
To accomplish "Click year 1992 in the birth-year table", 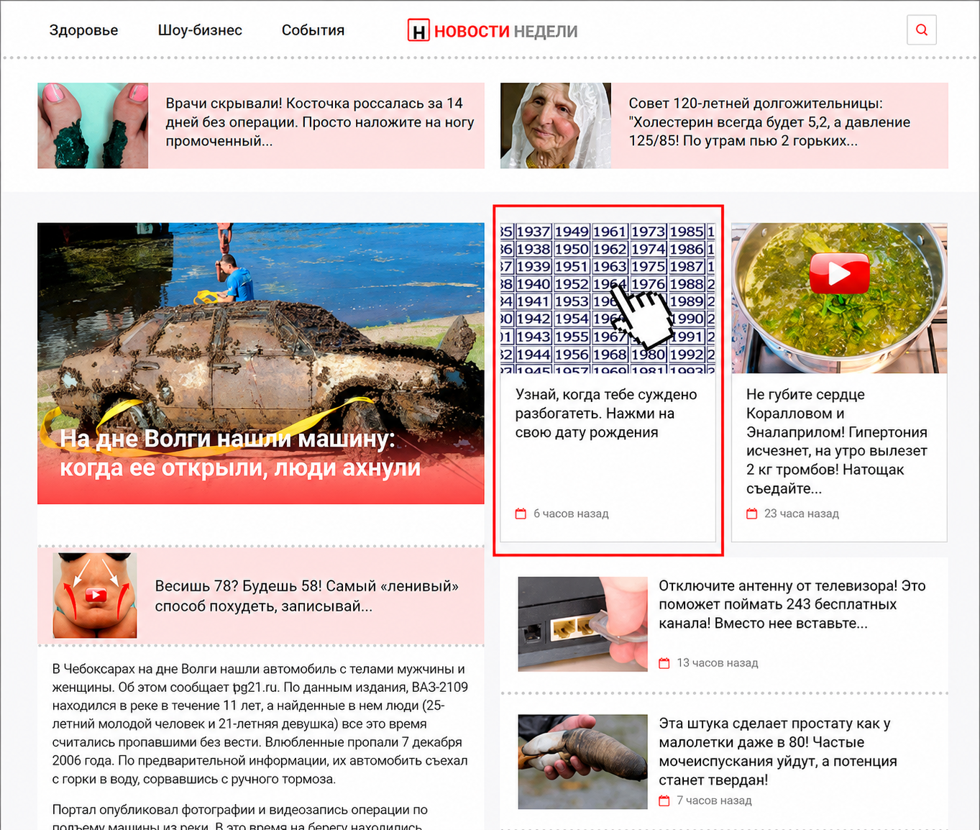I will (687, 355).
